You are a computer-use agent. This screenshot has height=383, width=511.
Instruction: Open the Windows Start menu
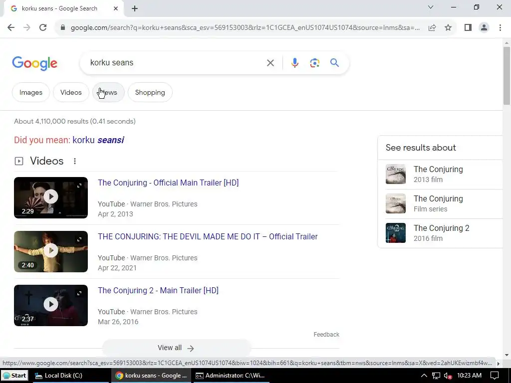pos(14,376)
